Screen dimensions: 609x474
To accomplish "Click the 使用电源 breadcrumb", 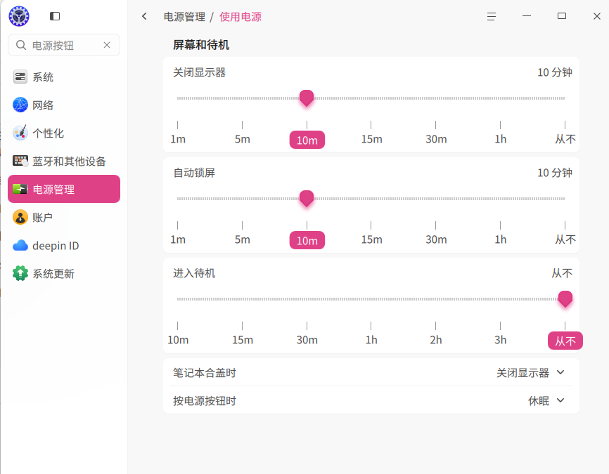I will (241, 17).
